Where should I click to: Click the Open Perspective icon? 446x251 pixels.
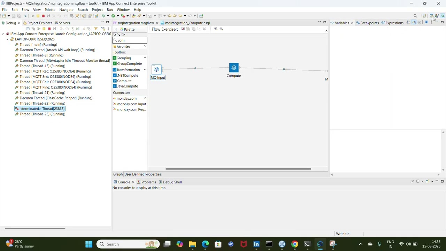[x=424, y=16]
